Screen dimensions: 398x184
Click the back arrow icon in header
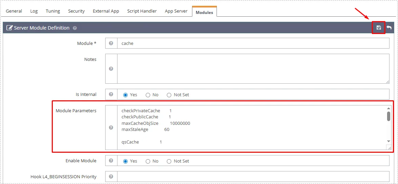coord(389,28)
